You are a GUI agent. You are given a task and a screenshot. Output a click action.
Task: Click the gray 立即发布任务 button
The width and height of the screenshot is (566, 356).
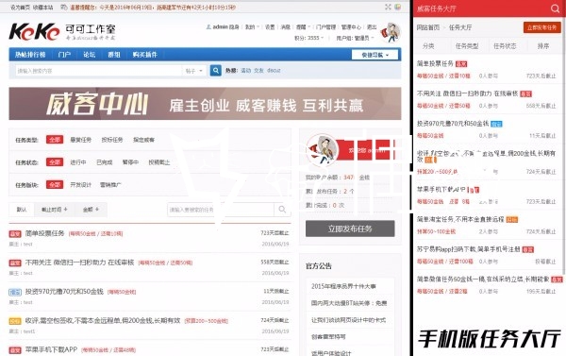[x=350, y=229]
